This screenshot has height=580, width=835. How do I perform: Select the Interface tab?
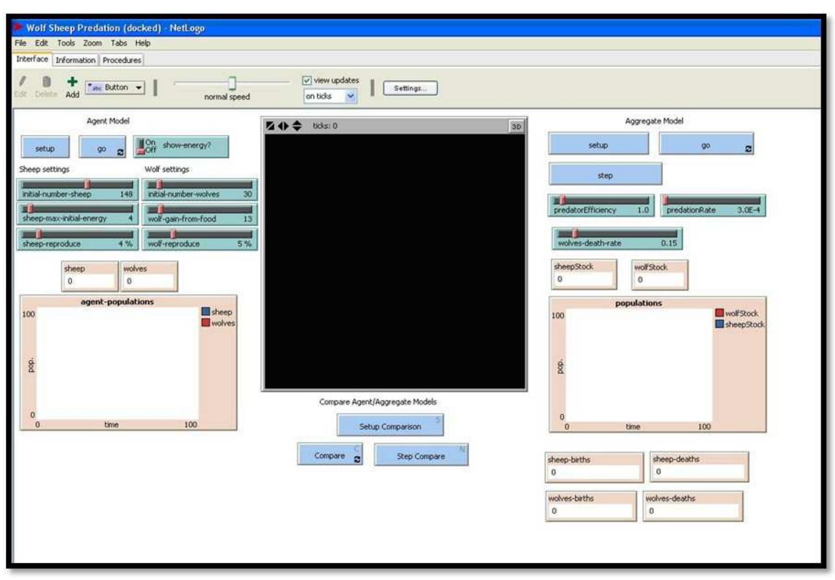pos(32,59)
